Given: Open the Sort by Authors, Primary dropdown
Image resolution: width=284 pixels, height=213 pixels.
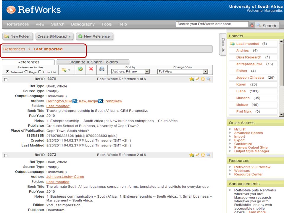Looking at the screenshot, I should coord(130,71).
